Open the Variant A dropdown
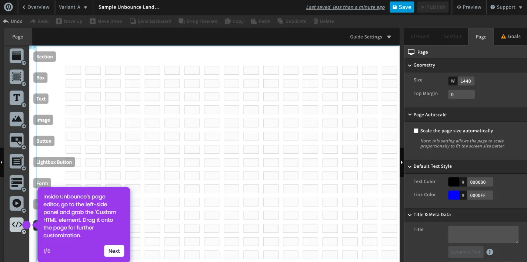 point(73,7)
